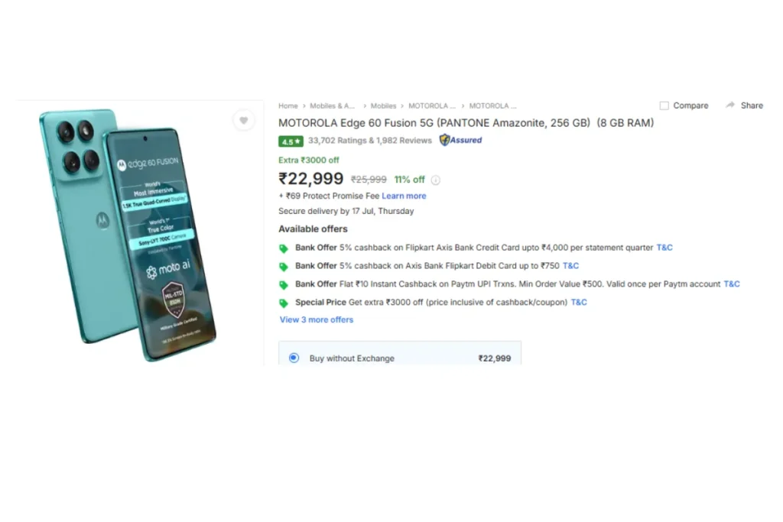Open T&C for Special Price offer

tap(579, 302)
